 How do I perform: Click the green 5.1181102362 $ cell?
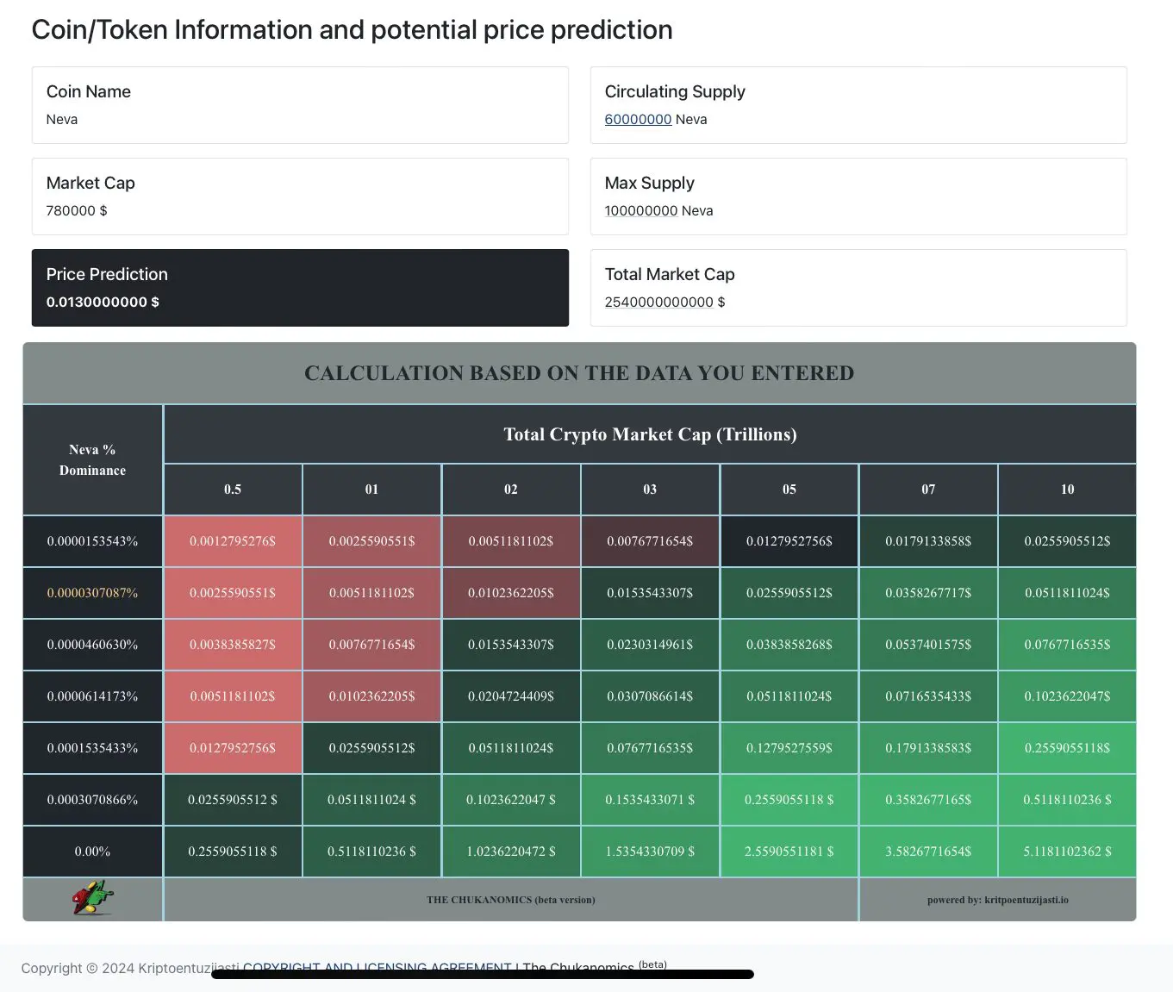(x=1067, y=852)
